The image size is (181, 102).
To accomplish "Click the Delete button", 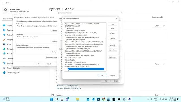I will click(113, 38).
